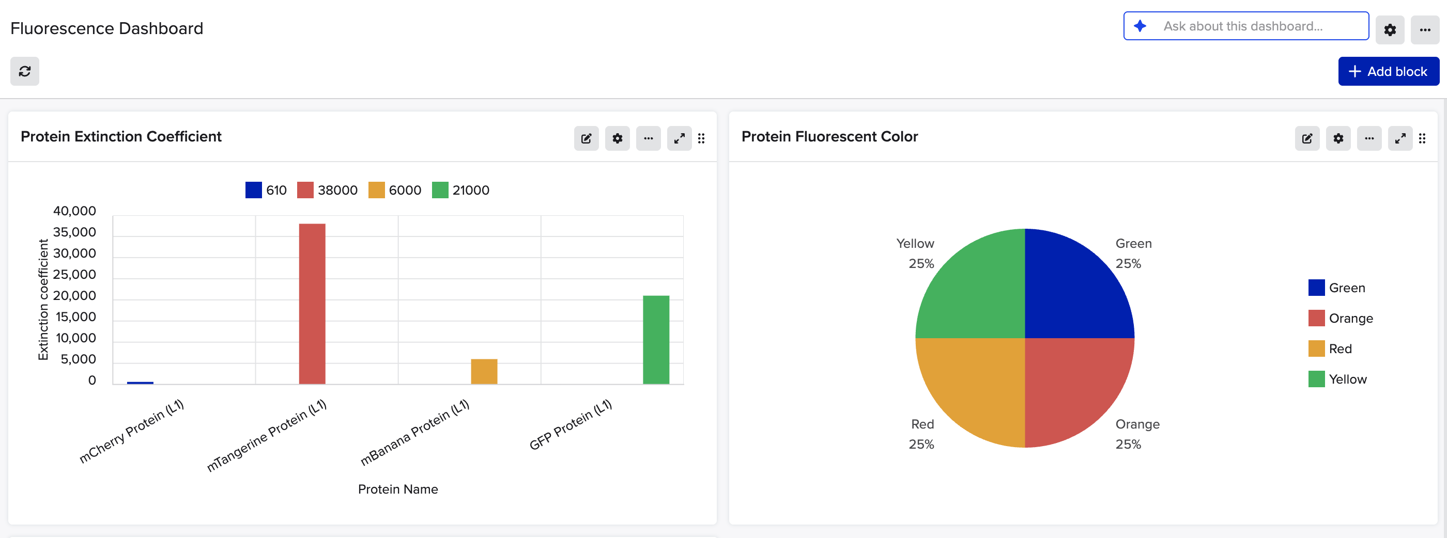Image resolution: width=1447 pixels, height=538 pixels.
Task: Click the Add block button
Action: click(1388, 71)
